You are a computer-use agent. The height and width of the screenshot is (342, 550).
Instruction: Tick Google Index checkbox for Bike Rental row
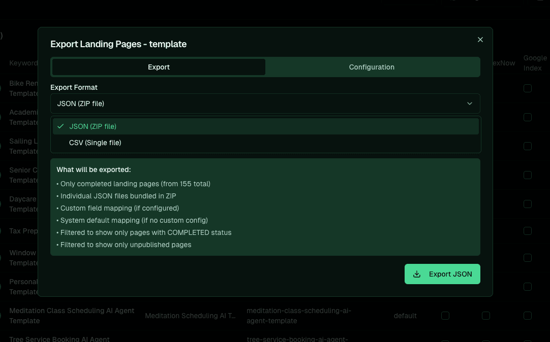528,88
